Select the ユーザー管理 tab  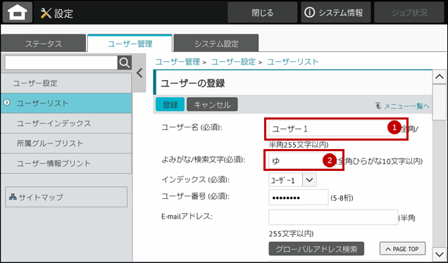pos(130,44)
